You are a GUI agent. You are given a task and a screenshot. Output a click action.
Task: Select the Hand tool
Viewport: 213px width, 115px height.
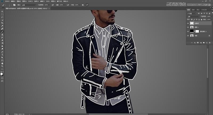(x=2, y=63)
